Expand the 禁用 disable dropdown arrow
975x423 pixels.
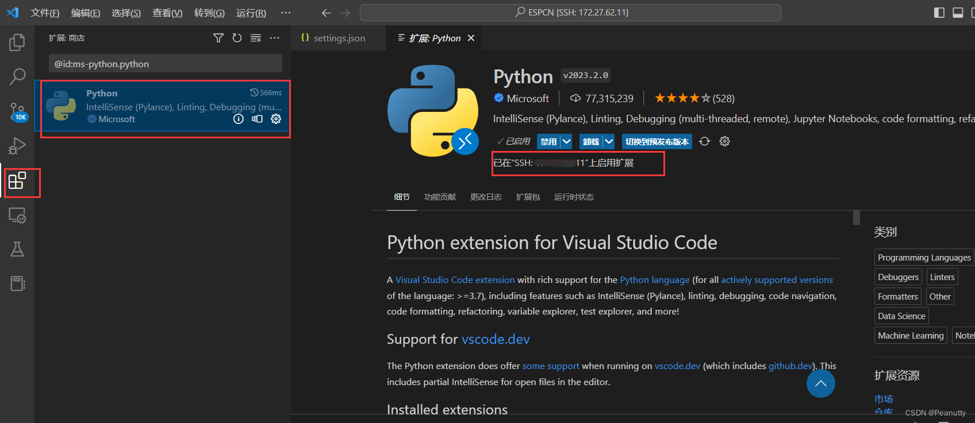click(566, 141)
